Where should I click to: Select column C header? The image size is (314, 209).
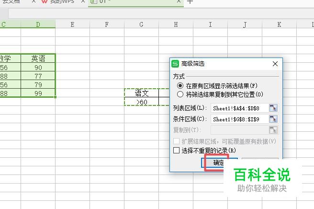pyautogui.click(x=11, y=24)
